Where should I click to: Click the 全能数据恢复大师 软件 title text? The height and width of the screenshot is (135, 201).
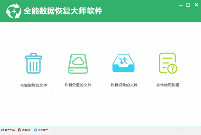point(63,11)
